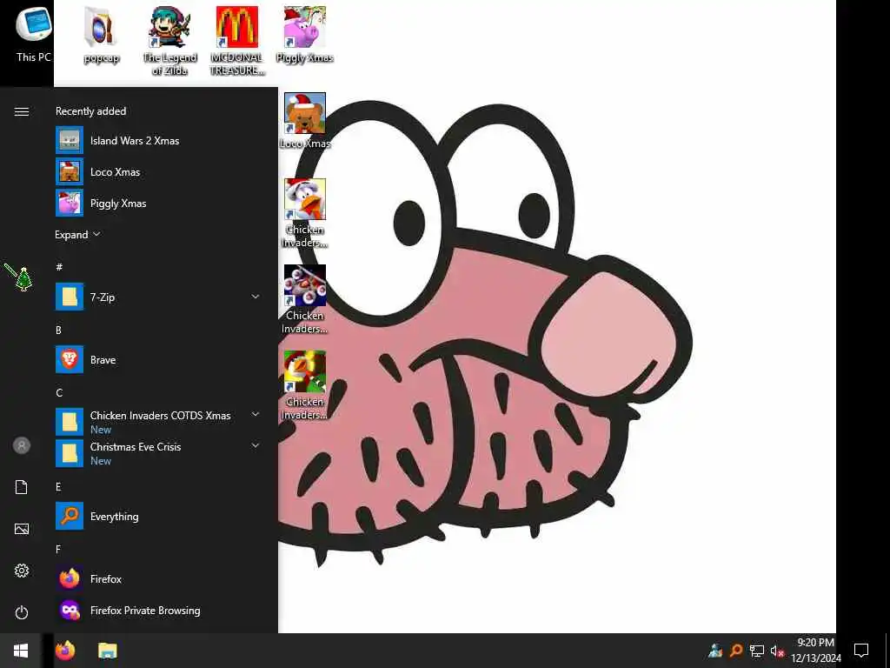Open Pictures from the Start sidebar
The width and height of the screenshot is (890, 668).
(x=22, y=529)
